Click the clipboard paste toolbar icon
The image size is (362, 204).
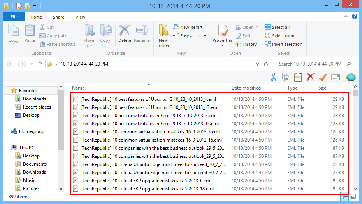click(x=298, y=77)
